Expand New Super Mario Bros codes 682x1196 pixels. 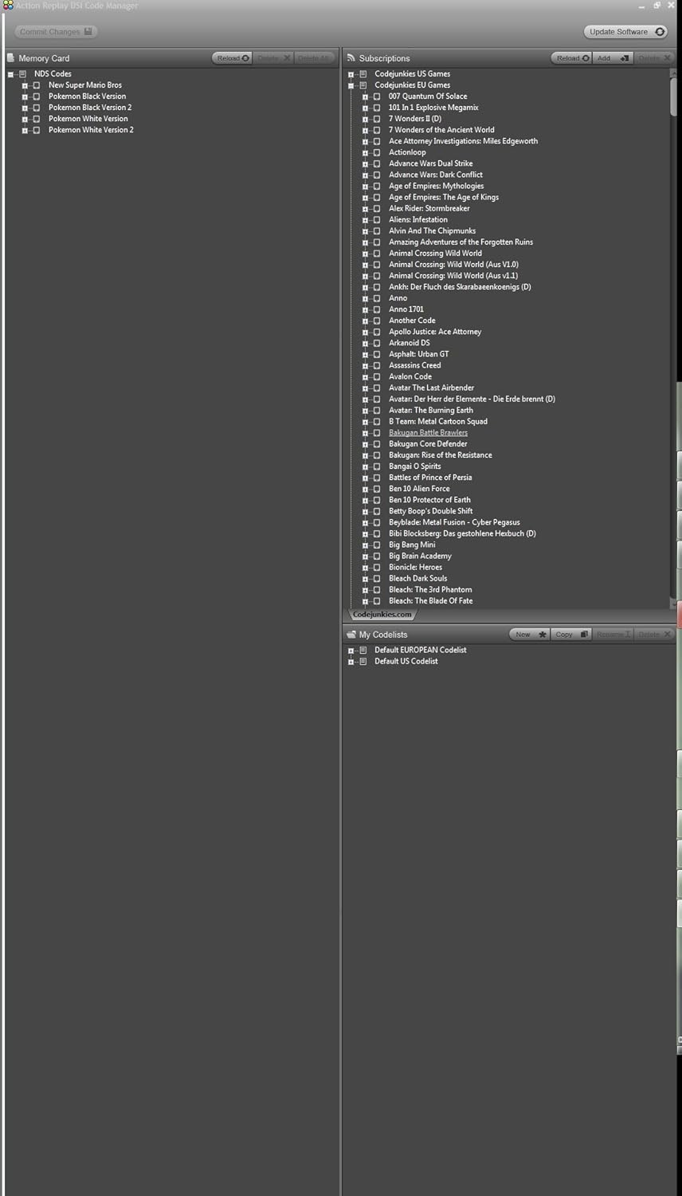tap(25, 85)
